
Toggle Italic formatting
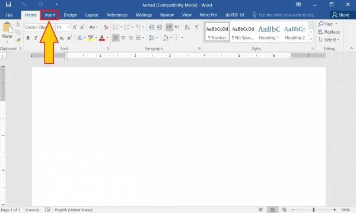pos(36,38)
